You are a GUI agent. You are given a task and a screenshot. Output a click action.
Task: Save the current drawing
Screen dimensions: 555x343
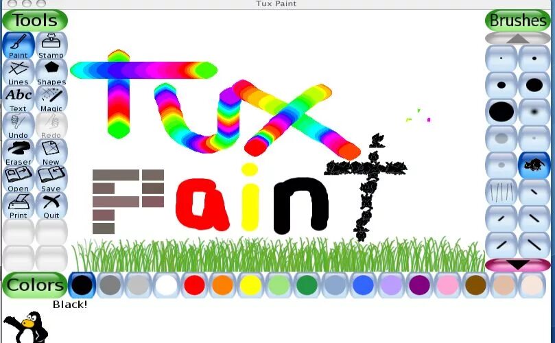coord(51,179)
